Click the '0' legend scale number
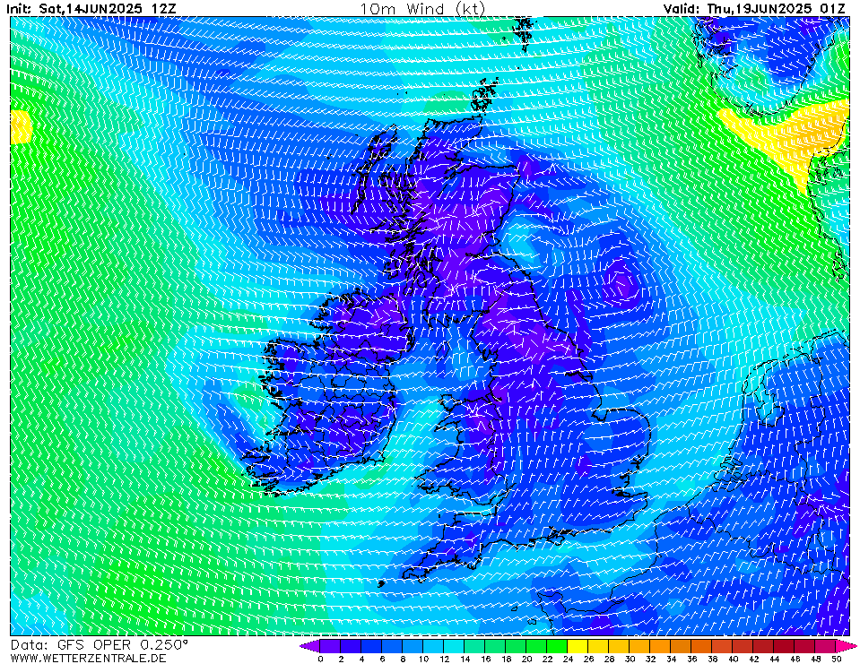 [x=320, y=659]
